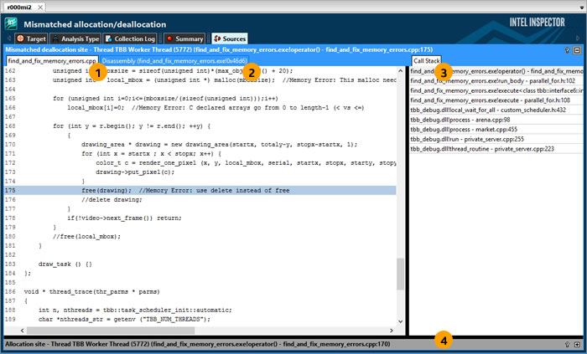The width and height of the screenshot is (587, 354).
Task: Switch to the Analysis Type tab
Action: point(76,38)
